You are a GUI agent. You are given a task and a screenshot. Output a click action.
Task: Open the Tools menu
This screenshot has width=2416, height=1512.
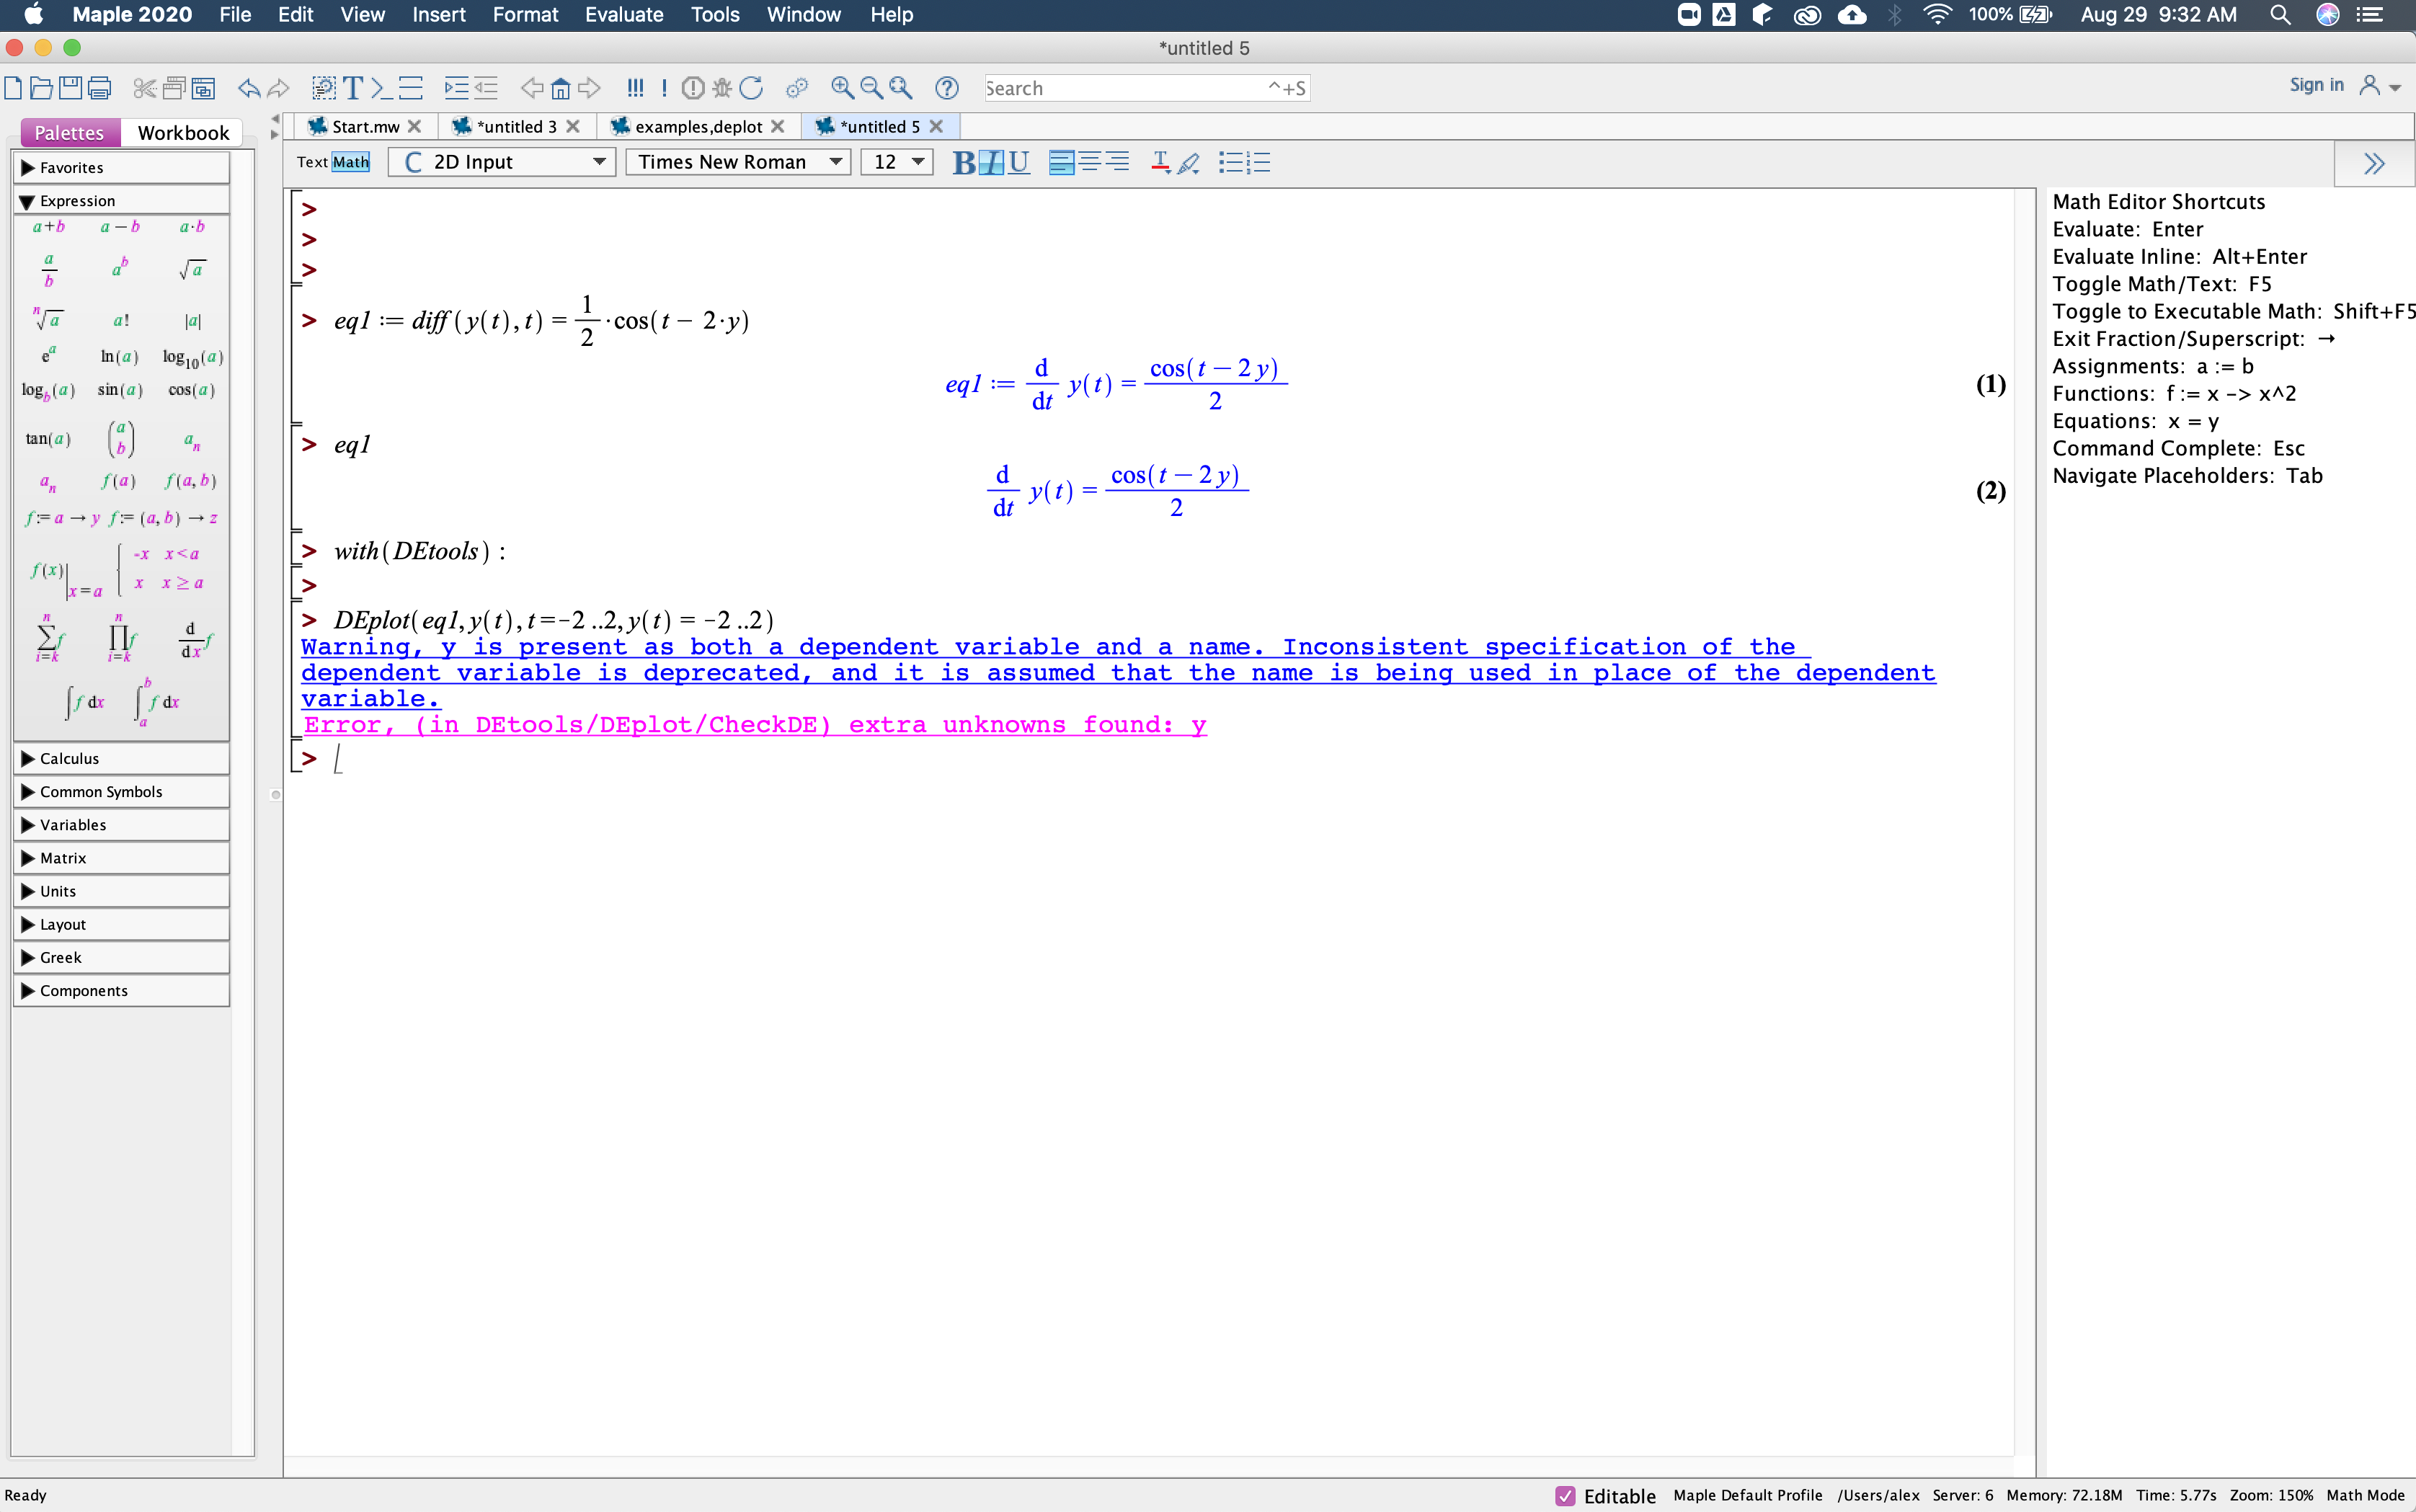pos(715,15)
